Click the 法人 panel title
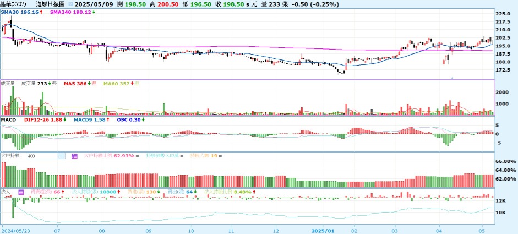The image size is (518, 234). click(x=6, y=192)
